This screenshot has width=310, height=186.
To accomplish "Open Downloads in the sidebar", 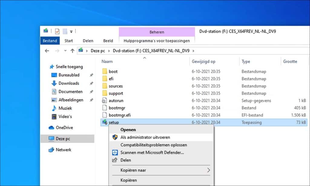I will pyautogui.click(x=69, y=83).
